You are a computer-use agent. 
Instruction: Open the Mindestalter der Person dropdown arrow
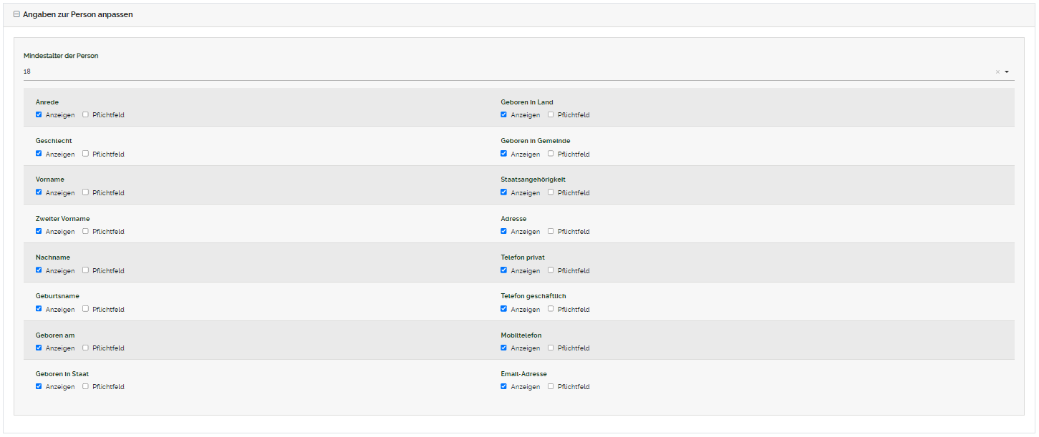click(x=1007, y=72)
